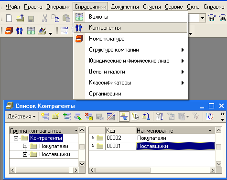
Task: Show more list toolbar buttons via chevron
Action: coord(223,114)
